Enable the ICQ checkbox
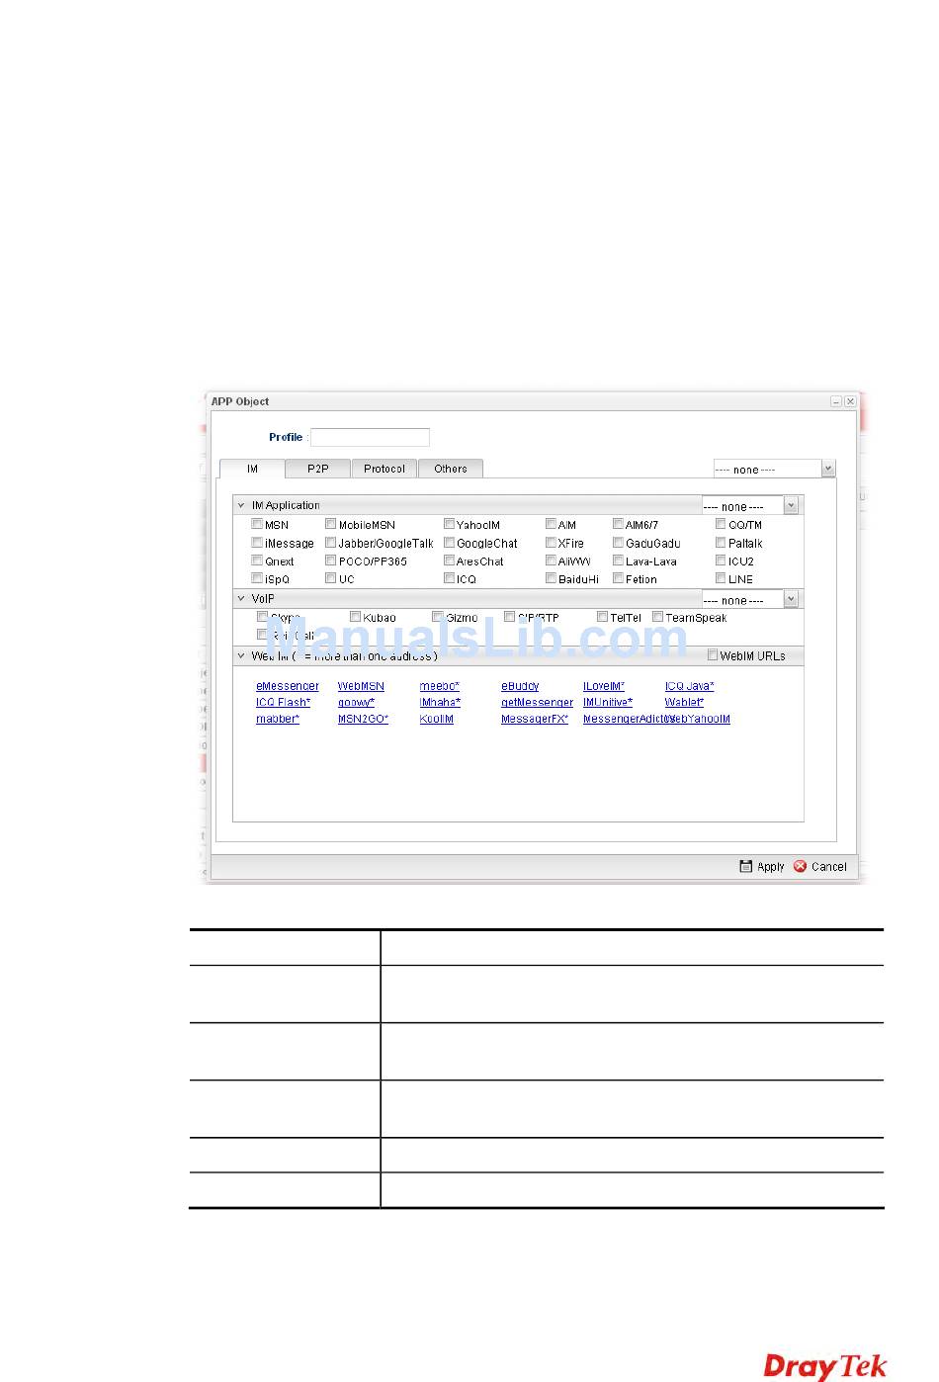Screen dimensions: 939x1382 [449, 578]
